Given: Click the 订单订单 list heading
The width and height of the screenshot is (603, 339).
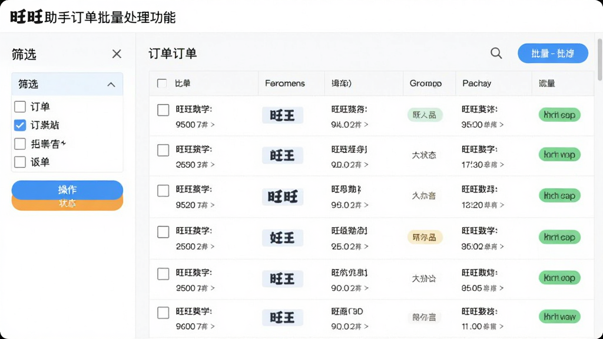Looking at the screenshot, I should 173,54.
